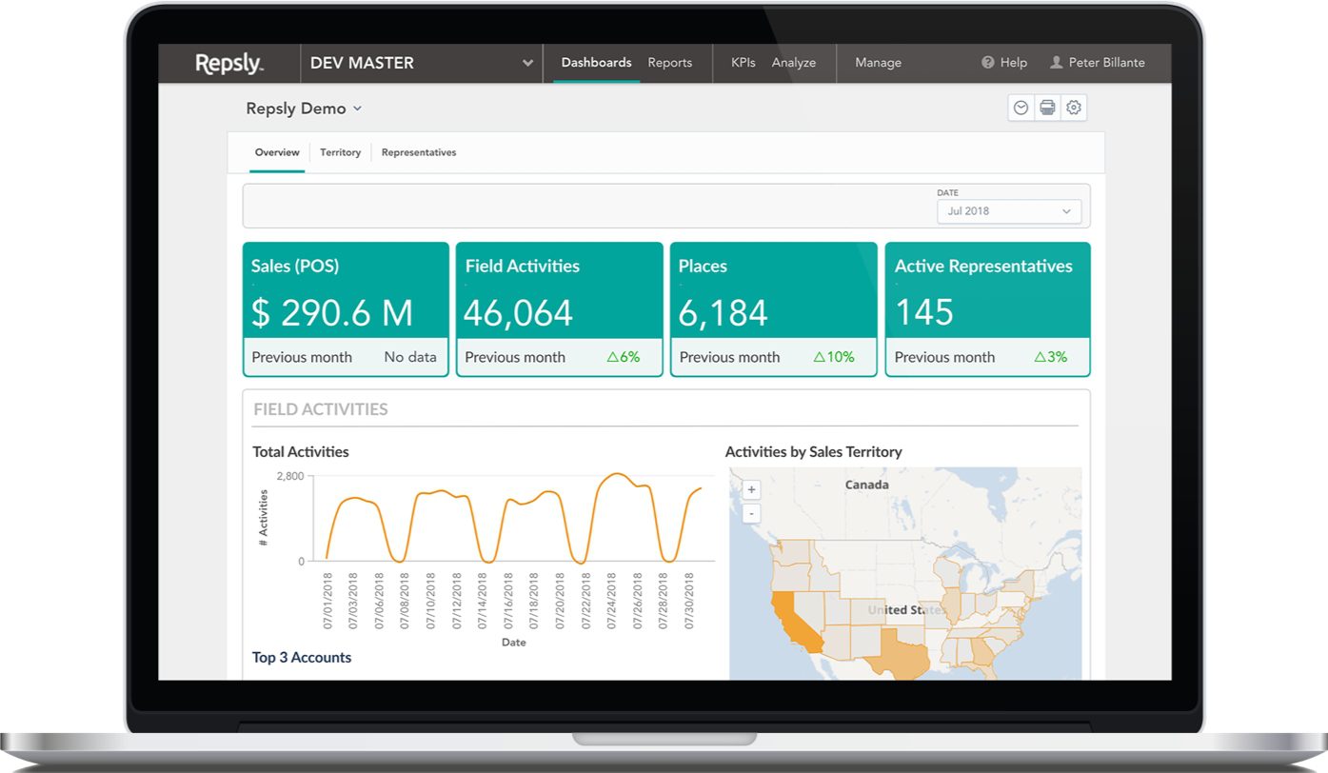Zoom in on the territory map
This screenshot has width=1328, height=773.
[751, 490]
